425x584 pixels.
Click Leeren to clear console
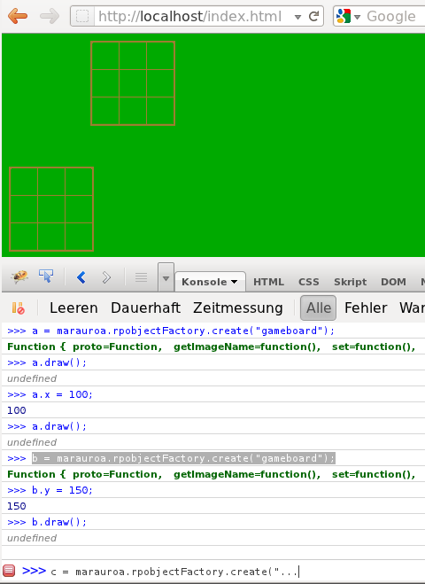click(73, 308)
